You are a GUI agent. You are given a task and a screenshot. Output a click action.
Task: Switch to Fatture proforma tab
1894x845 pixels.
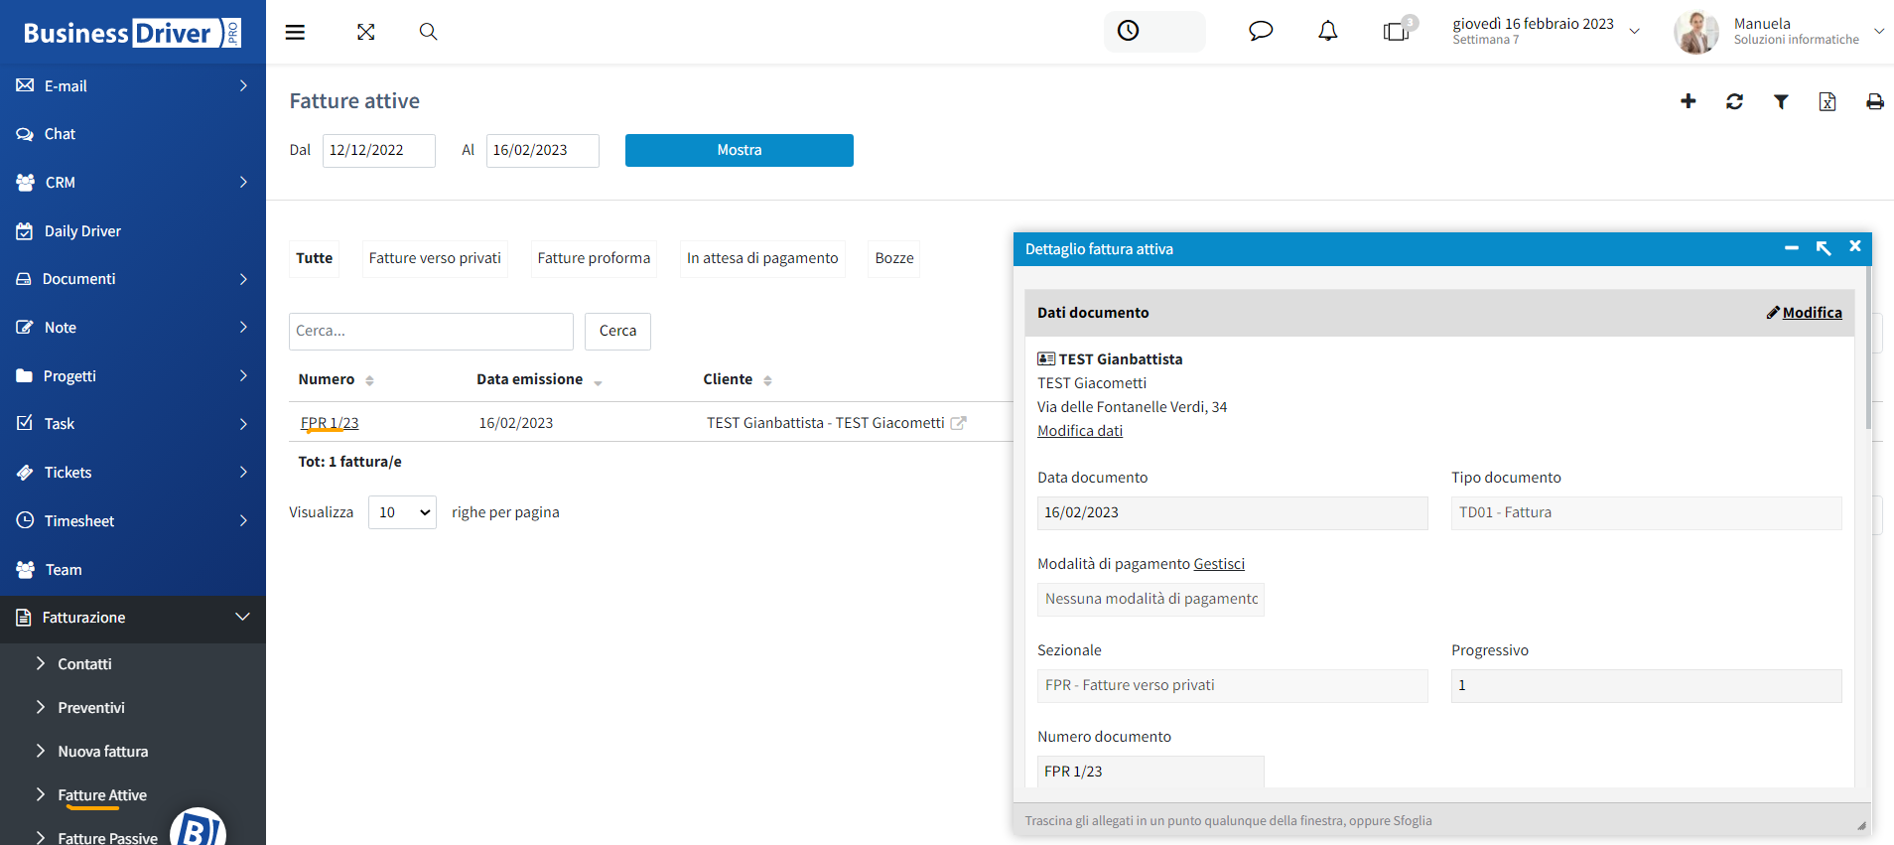pyautogui.click(x=594, y=258)
